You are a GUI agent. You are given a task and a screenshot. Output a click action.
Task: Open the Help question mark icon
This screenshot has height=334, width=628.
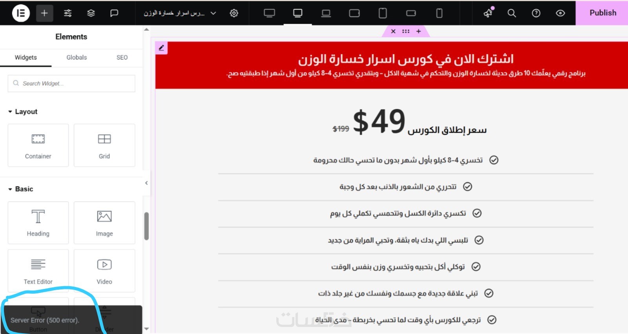point(536,13)
